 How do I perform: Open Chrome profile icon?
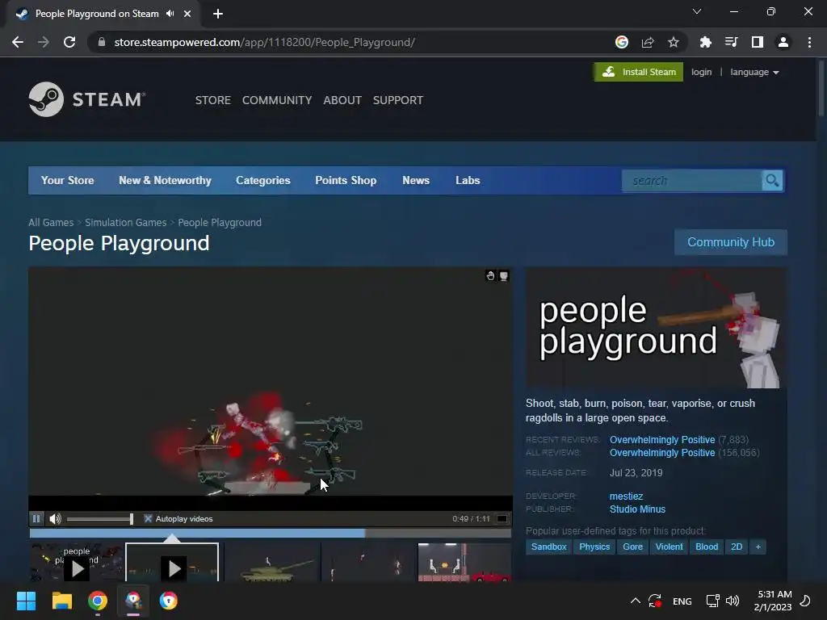point(783,42)
